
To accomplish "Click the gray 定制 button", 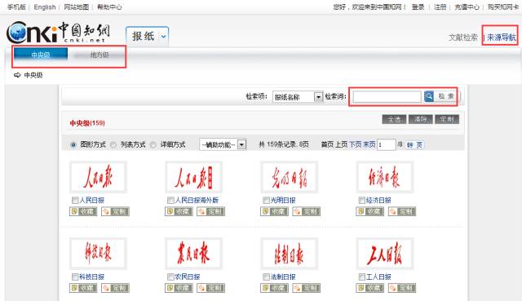I will coord(447,119).
